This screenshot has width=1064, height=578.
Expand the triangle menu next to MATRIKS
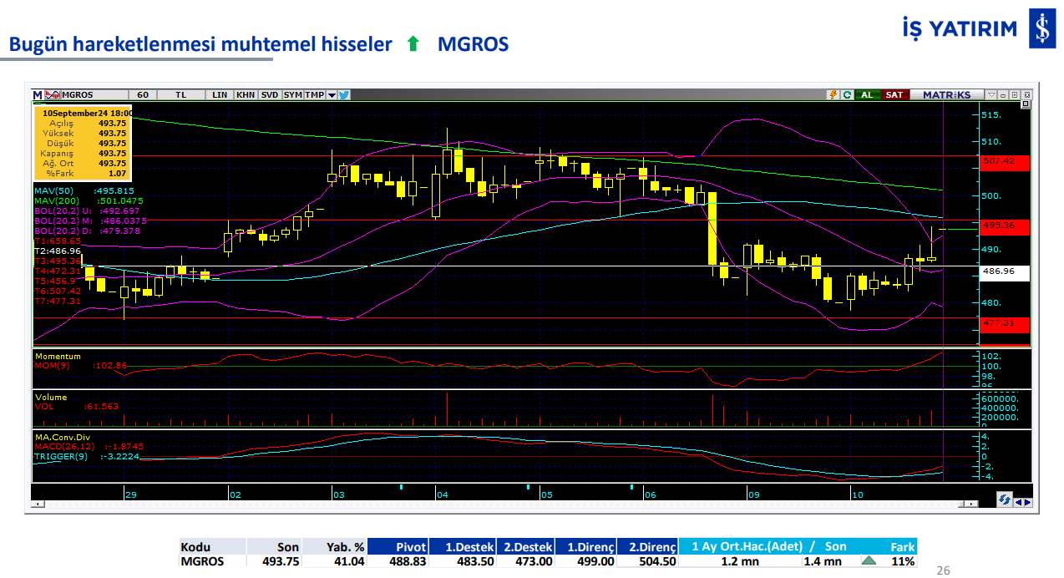pyautogui.click(x=991, y=95)
